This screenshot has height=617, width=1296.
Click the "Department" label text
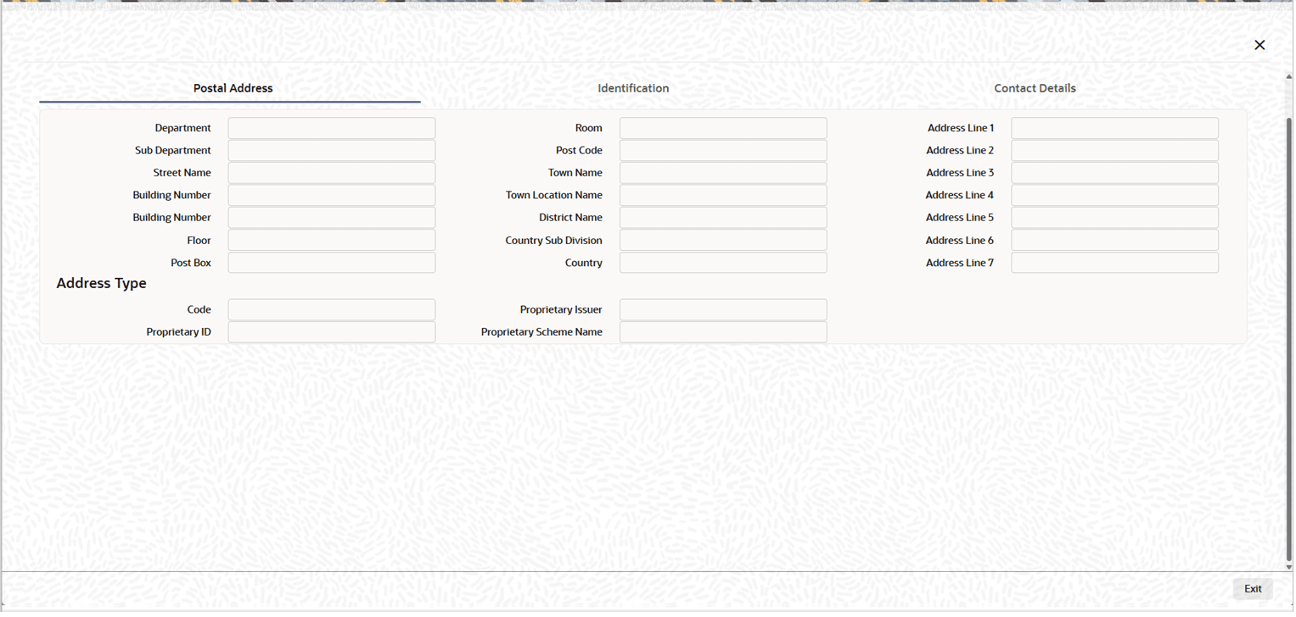(x=182, y=128)
